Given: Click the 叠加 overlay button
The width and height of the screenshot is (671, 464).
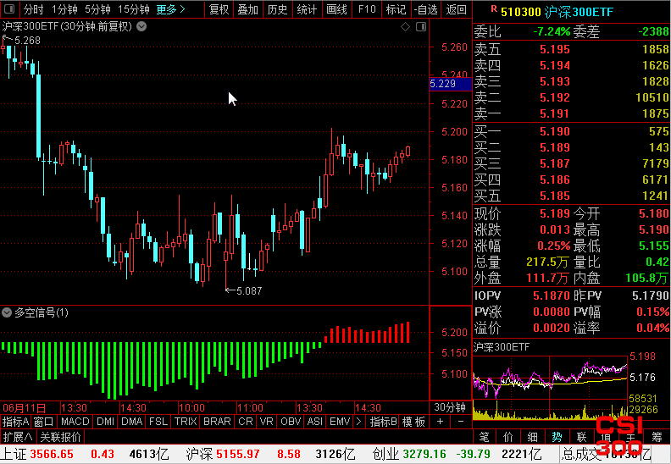Looking at the screenshot, I should pos(247,9).
